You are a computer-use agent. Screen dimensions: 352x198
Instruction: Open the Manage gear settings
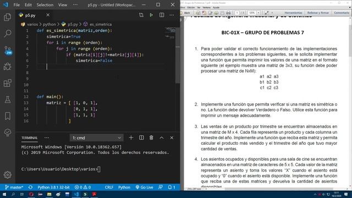(x=7, y=175)
